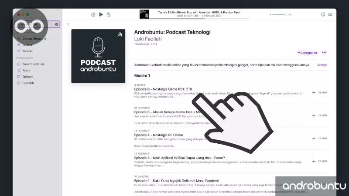Open Episode 3 - Main Aplikasi Ini title
The height and width of the screenshot is (196, 349).
pyautogui.click(x=179, y=158)
